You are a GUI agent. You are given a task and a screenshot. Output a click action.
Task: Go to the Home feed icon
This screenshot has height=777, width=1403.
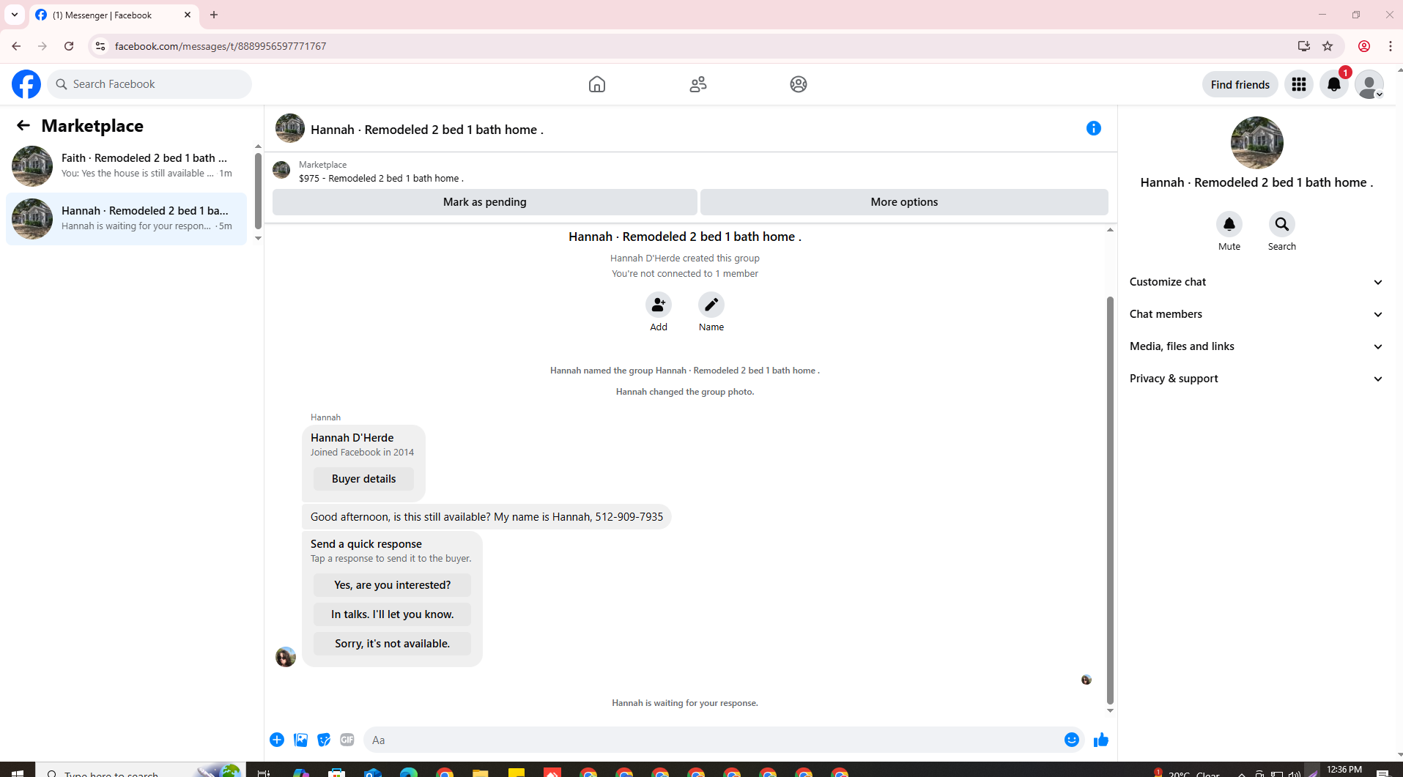(x=597, y=84)
